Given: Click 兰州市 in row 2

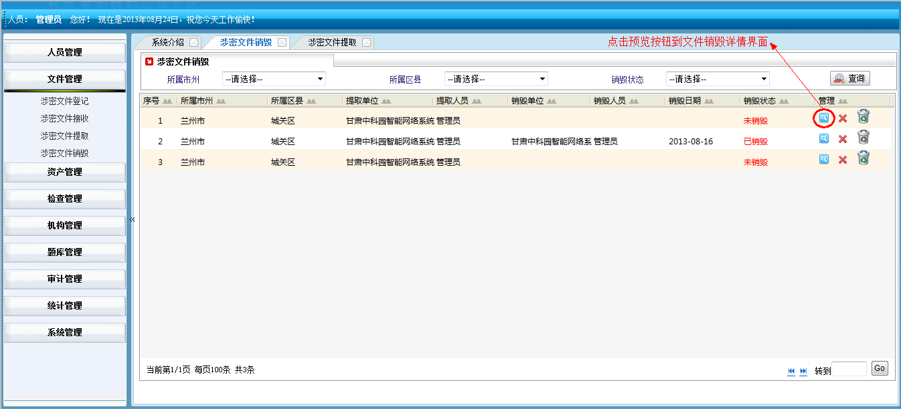Looking at the screenshot, I should click(193, 142).
